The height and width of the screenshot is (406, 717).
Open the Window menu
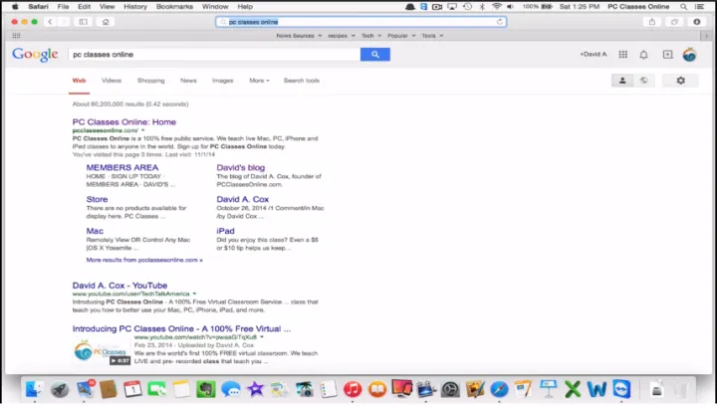215,6
